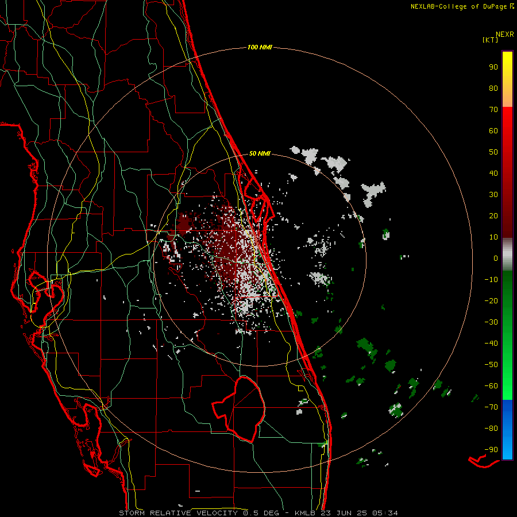Click the 60 value on velocity scale

493,131
